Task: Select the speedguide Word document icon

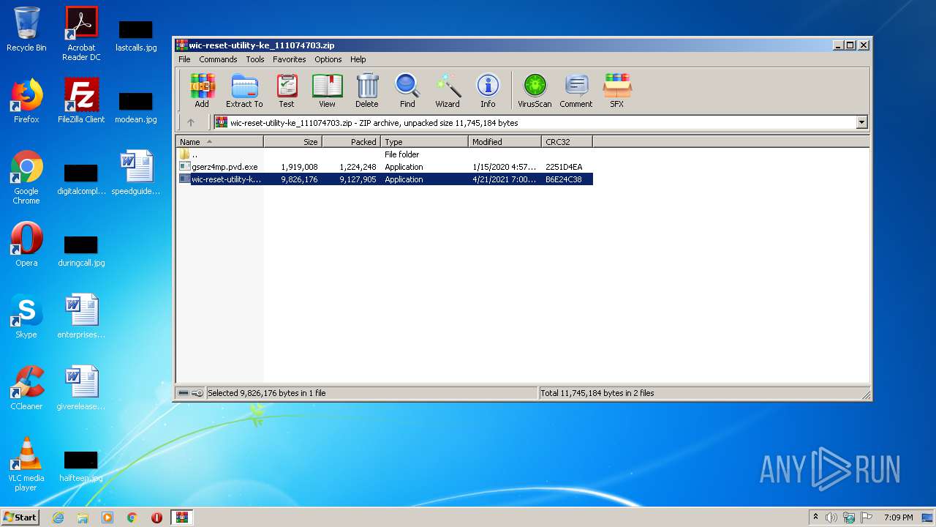Action: click(x=136, y=173)
